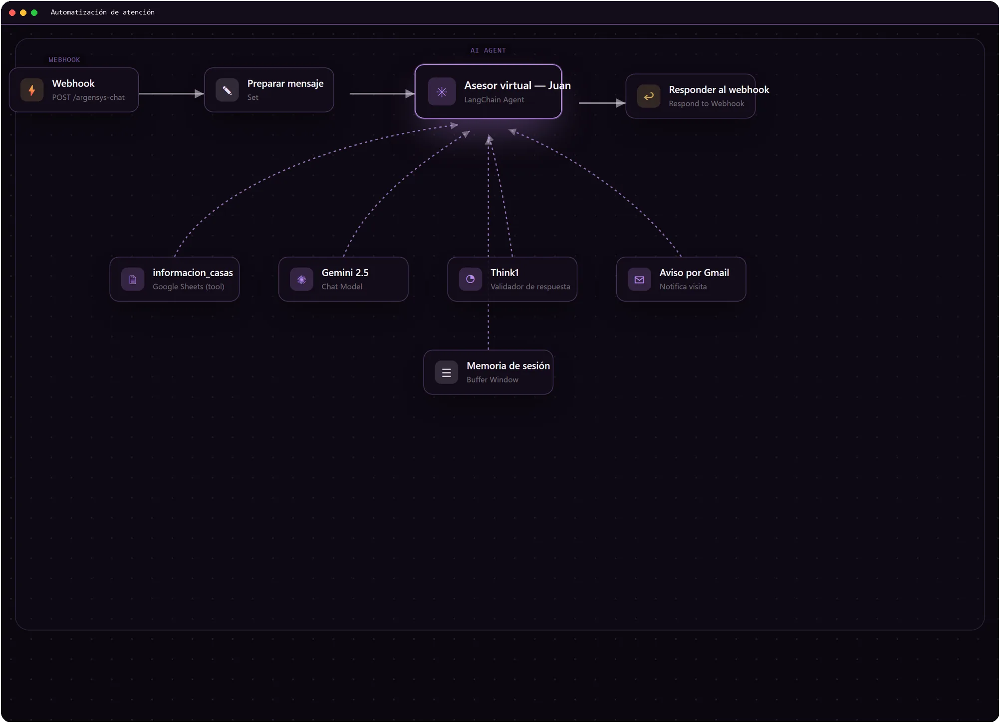Viewport: 1000px width, 723px height.
Task: Select the Memoria de sesión title
Action: [508, 365]
